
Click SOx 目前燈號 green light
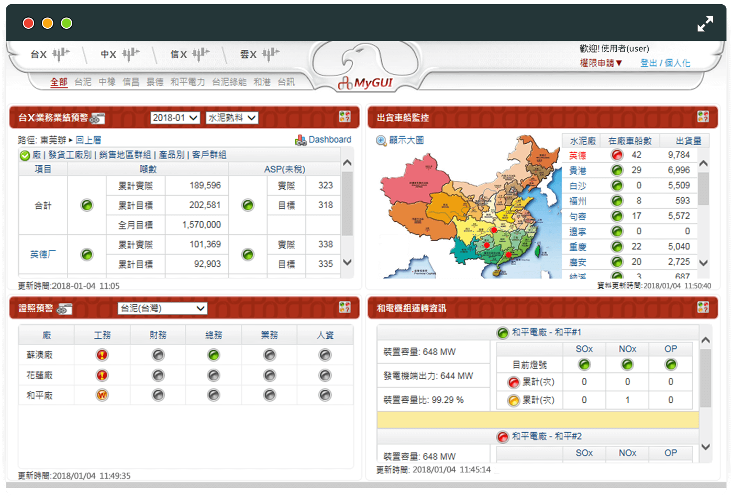point(584,365)
